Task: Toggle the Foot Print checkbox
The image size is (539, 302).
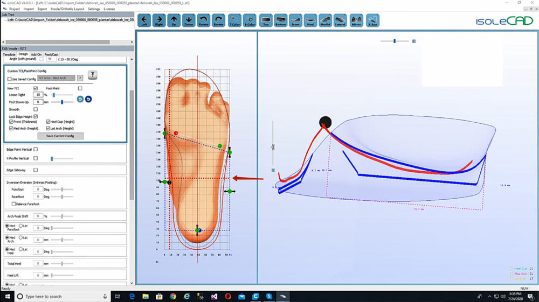Action: (80, 88)
